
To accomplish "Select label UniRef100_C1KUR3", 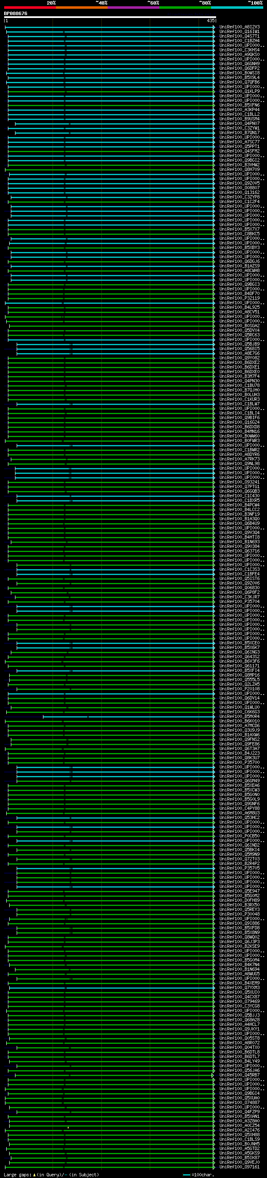I will (x=239, y=399).
